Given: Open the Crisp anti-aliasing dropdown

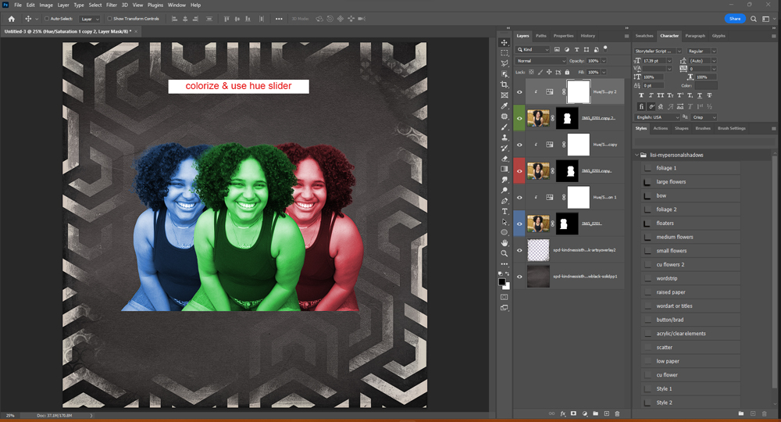Looking at the screenshot, I should (x=704, y=117).
